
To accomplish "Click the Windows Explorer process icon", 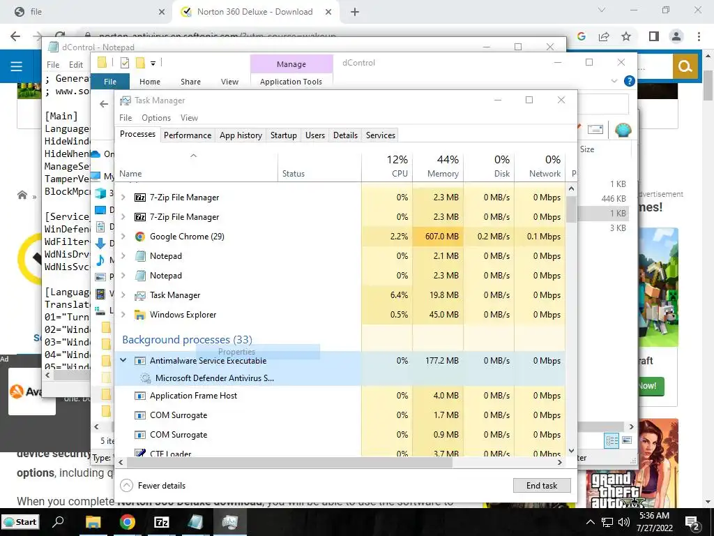I will (140, 315).
